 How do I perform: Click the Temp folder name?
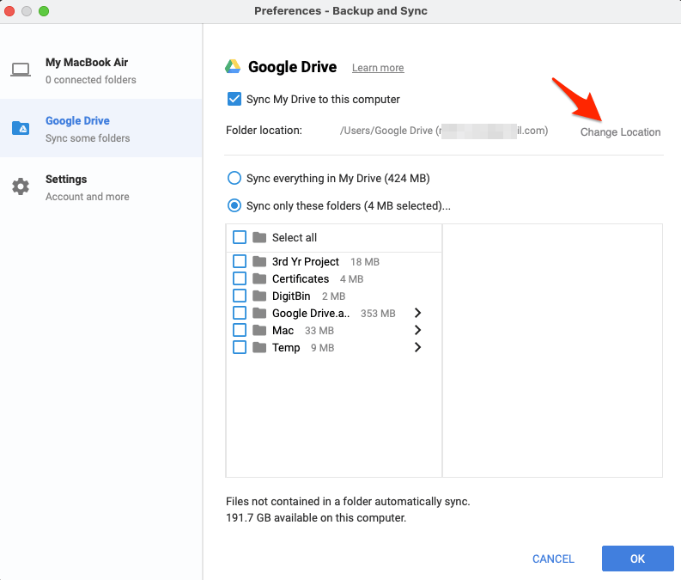point(286,347)
